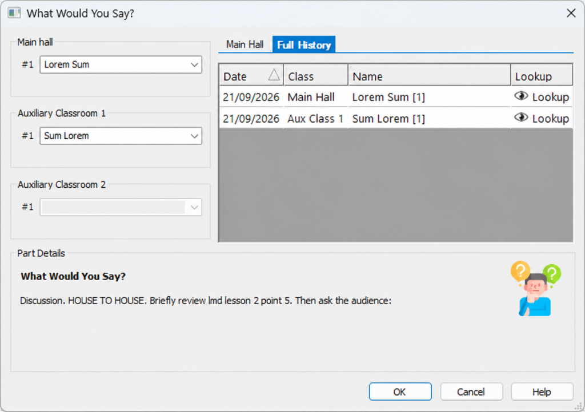
Task: Select the Sum Lorem [1] name cell
Action: click(x=430, y=119)
